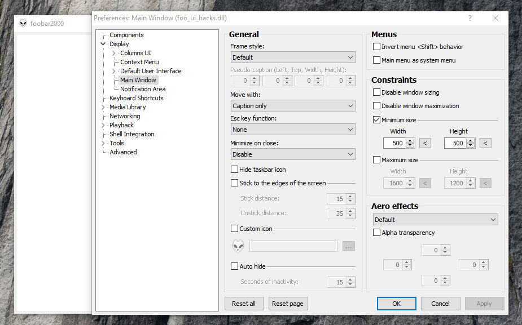Check Disable window maximization

click(x=376, y=106)
